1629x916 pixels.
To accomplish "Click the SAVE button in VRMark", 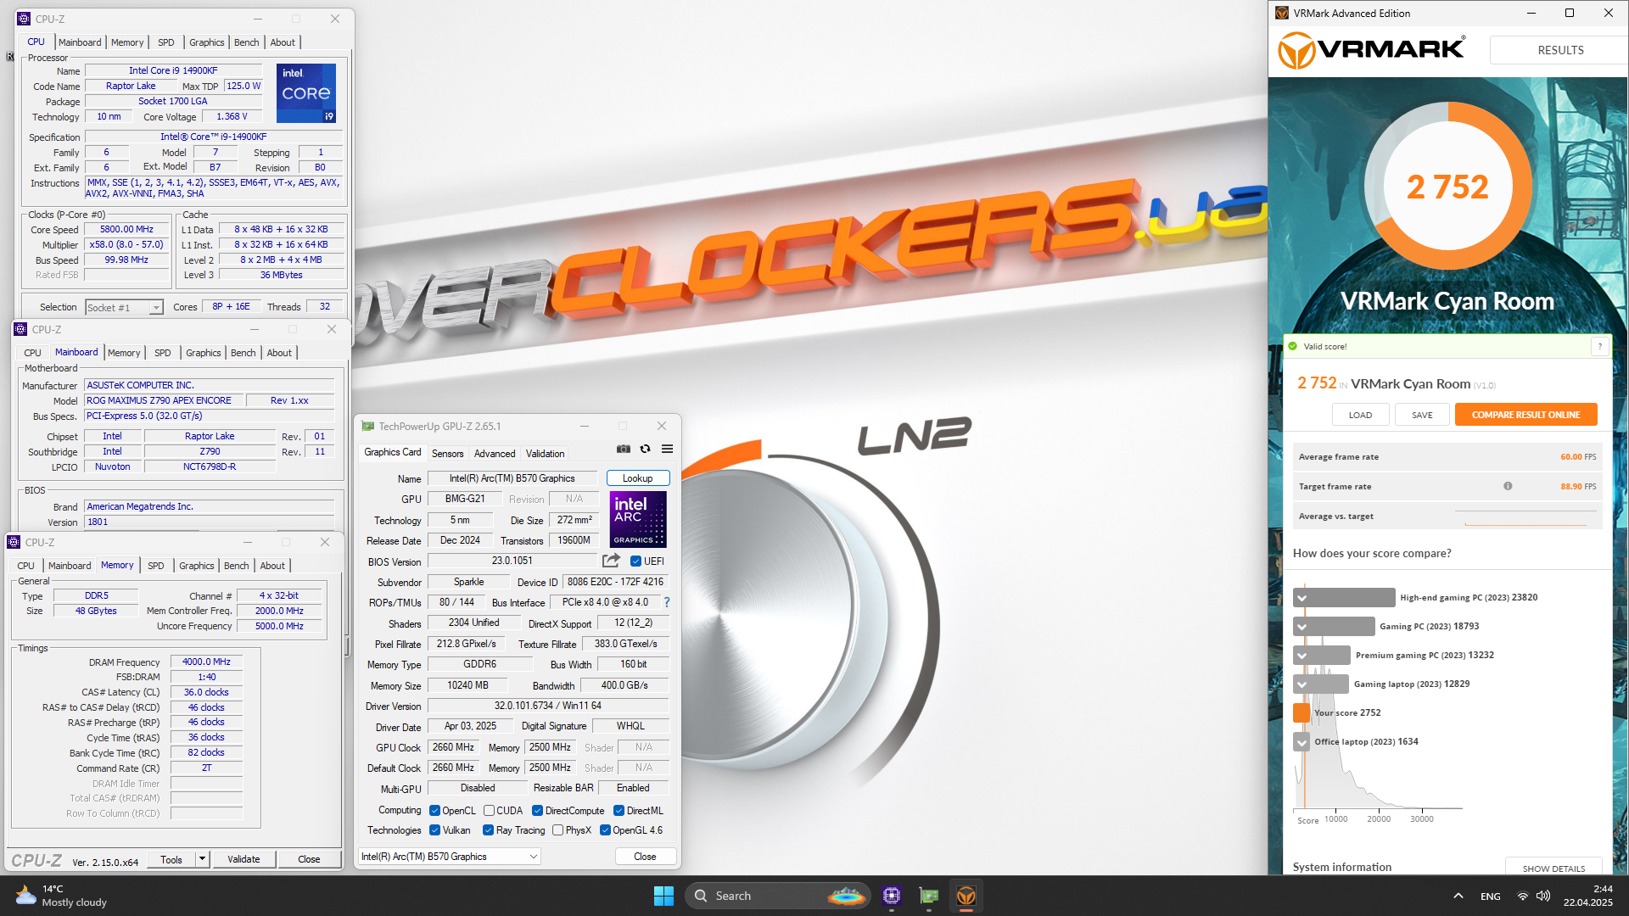I will coord(1422,415).
